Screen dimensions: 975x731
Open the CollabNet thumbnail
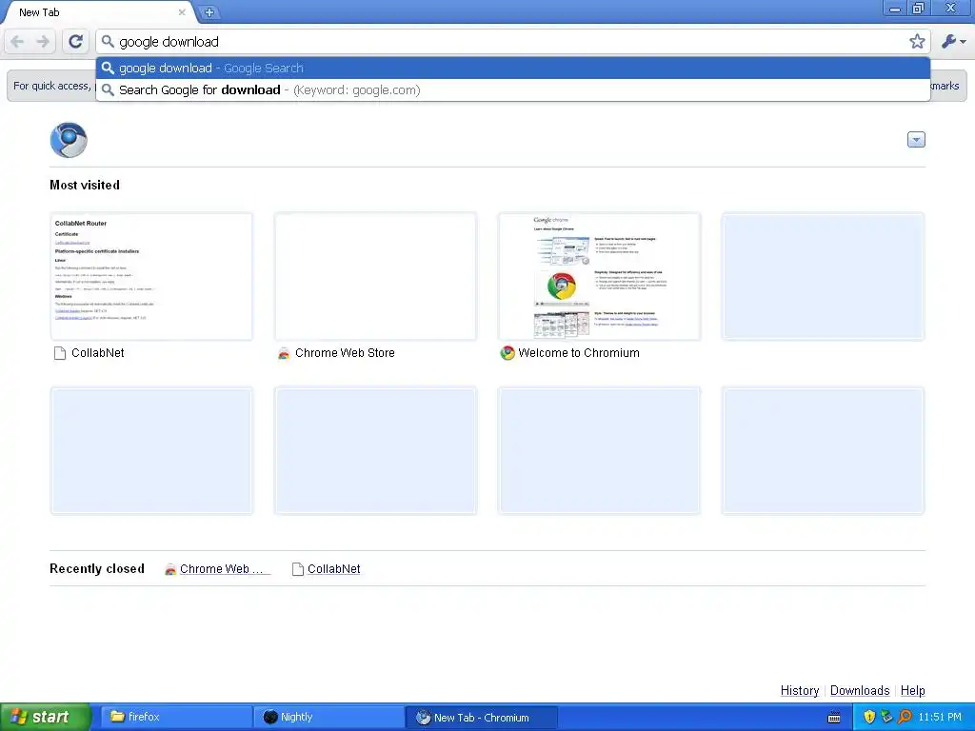point(151,277)
